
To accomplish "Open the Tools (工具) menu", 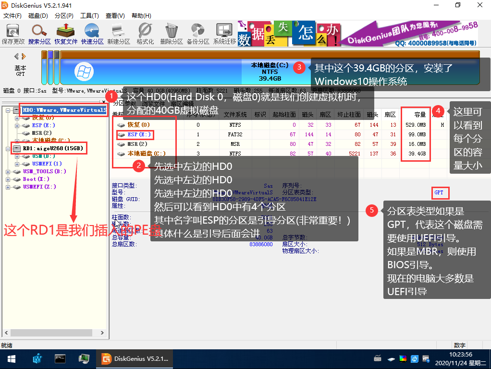I will [x=89, y=16].
